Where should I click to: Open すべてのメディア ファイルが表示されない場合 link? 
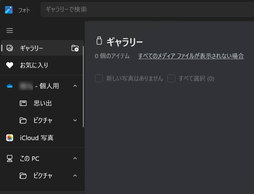[191, 56]
